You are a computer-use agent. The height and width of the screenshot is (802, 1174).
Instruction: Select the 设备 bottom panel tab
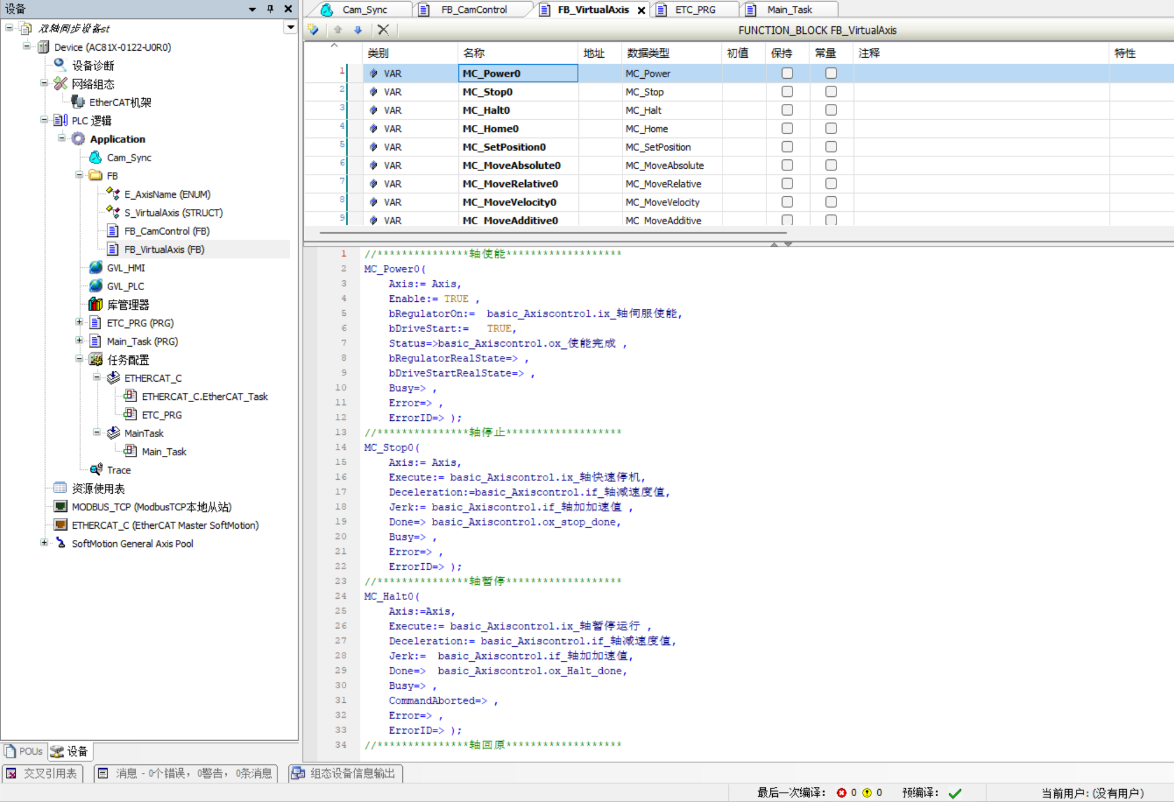pyautogui.click(x=70, y=751)
